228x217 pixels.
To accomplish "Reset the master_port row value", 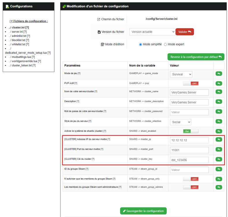I will [219, 150].
